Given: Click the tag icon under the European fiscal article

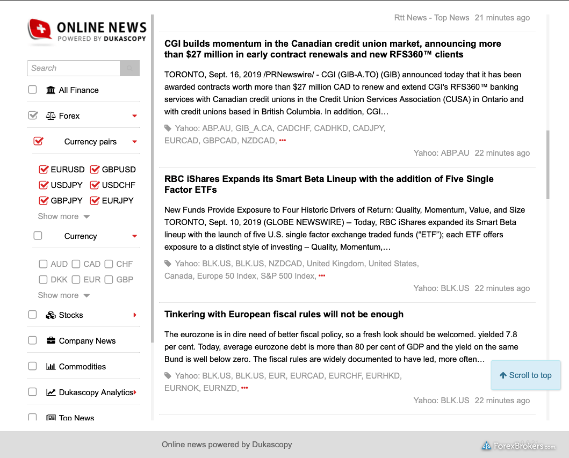Looking at the screenshot, I should (x=168, y=375).
